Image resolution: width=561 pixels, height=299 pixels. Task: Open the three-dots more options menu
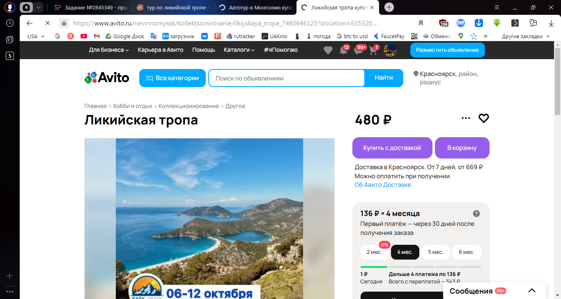[466, 118]
